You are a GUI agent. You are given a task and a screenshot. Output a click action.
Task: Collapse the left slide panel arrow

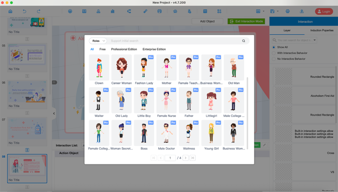pyautogui.click(x=54, y=113)
